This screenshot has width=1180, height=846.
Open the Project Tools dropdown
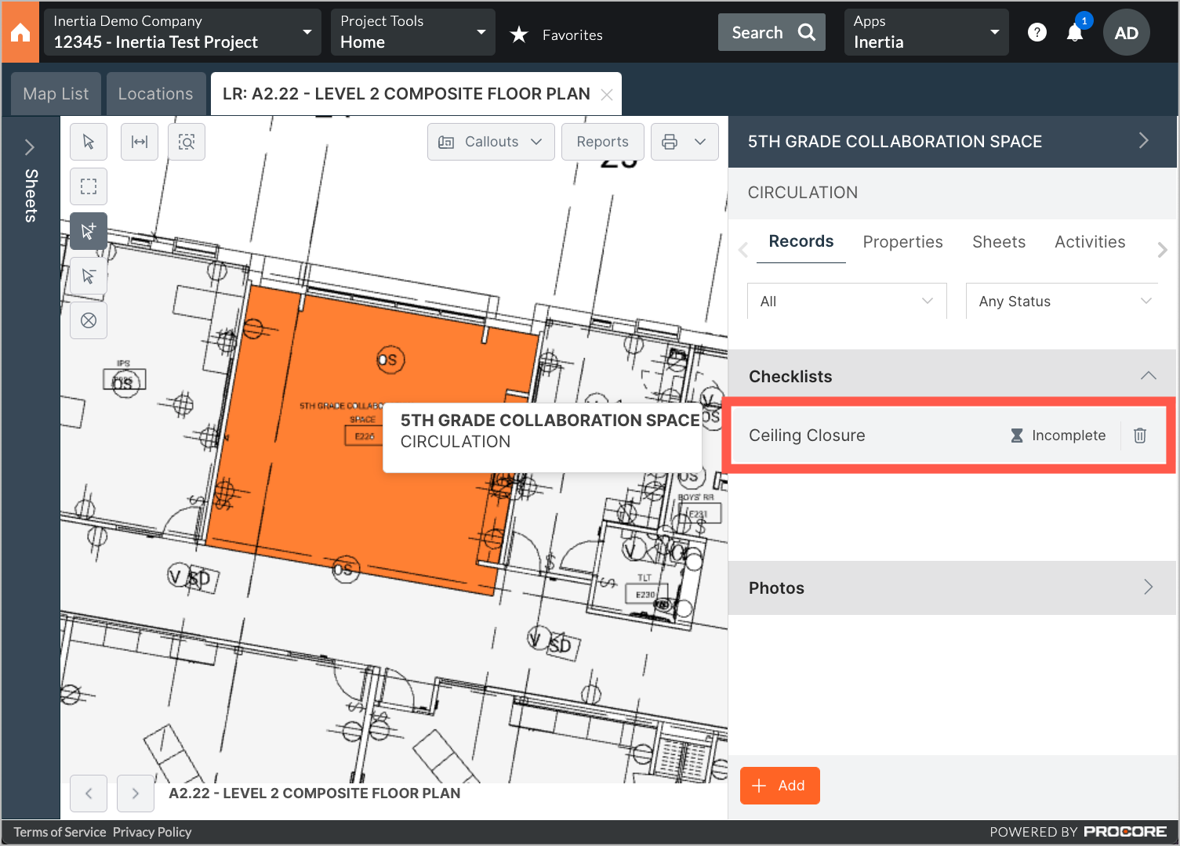(413, 32)
